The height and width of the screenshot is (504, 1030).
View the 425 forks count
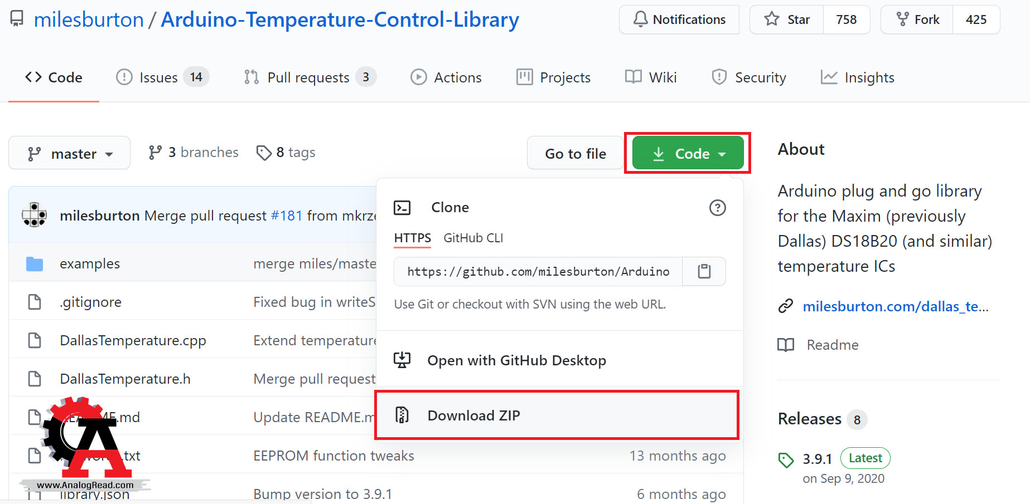pos(976,19)
